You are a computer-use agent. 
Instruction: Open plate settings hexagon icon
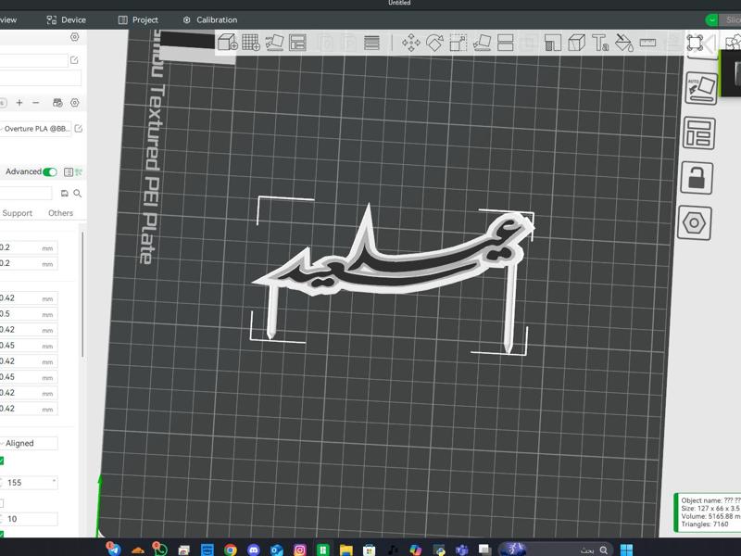pos(697,223)
